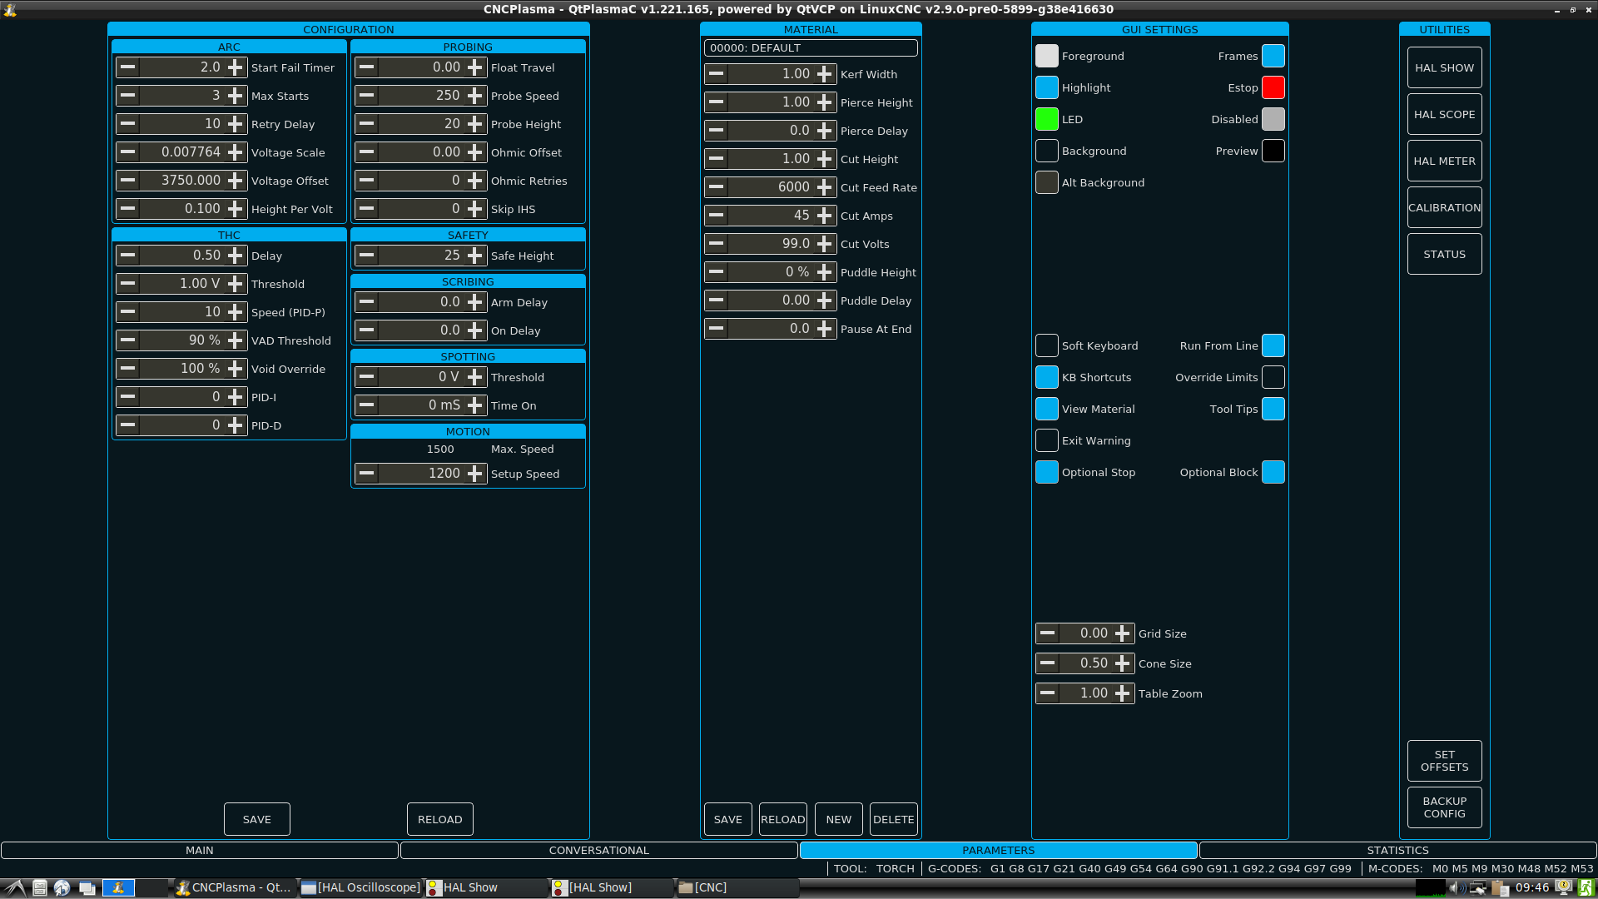Open HAL SHOW utility

(x=1445, y=67)
